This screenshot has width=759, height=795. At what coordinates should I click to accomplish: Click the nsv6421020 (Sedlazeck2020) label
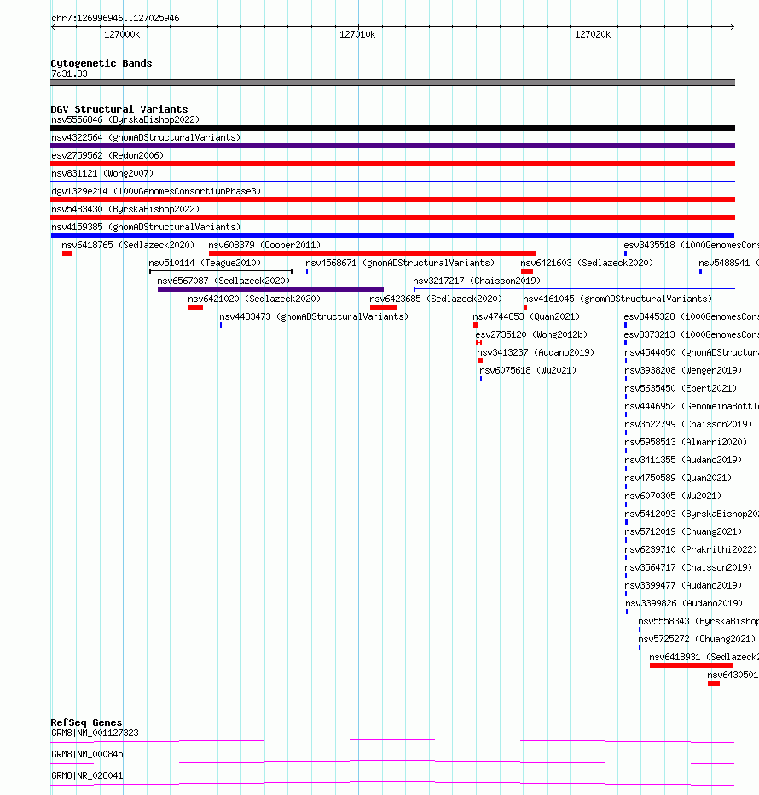click(x=254, y=299)
